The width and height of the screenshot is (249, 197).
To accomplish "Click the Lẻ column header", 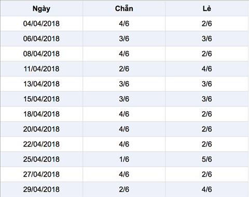I will pyautogui.click(x=207, y=8).
